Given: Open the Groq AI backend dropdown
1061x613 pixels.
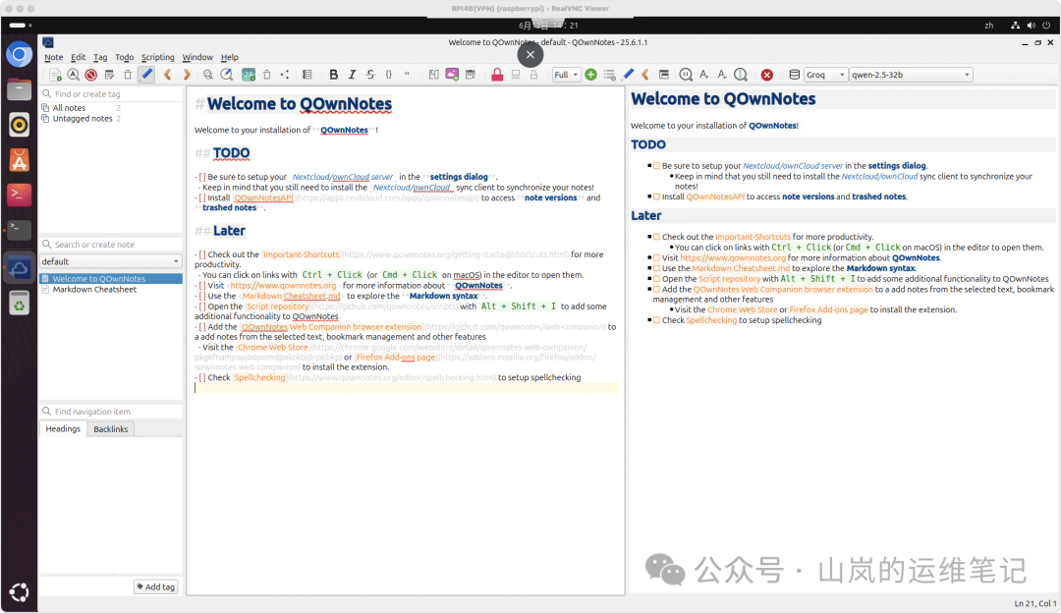Looking at the screenshot, I should coord(825,75).
